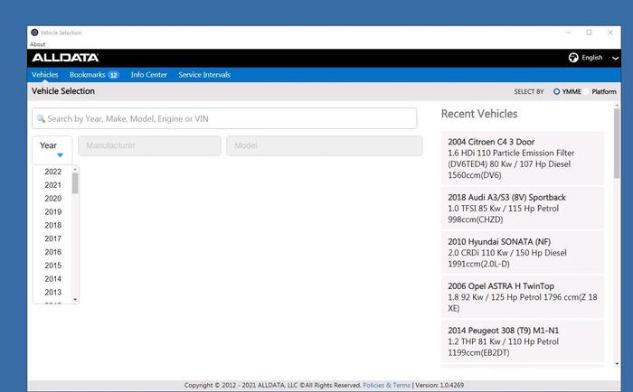
Task: Click the Recent Vehicles scrollbar
Action: 617,135
